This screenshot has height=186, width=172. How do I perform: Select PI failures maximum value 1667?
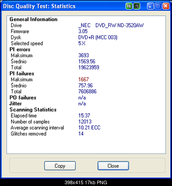(x=83, y=79)
